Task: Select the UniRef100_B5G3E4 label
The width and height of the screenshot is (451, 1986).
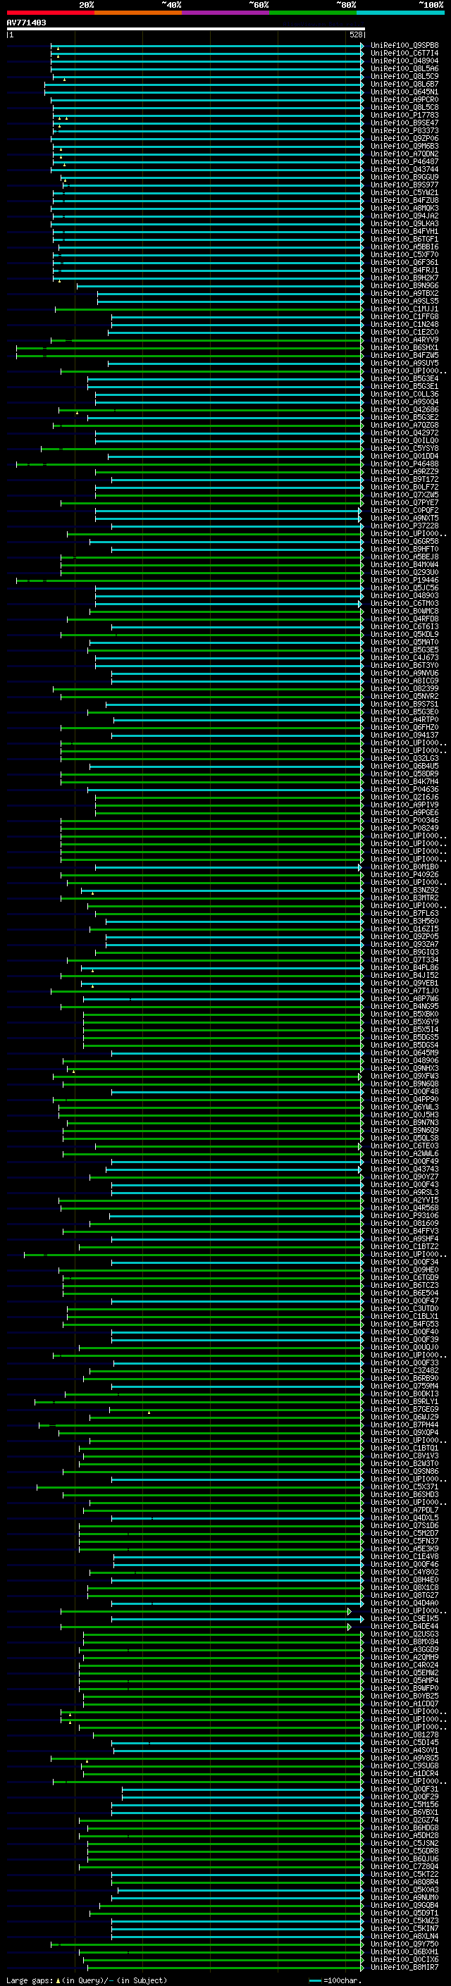Action: (404, 378)
